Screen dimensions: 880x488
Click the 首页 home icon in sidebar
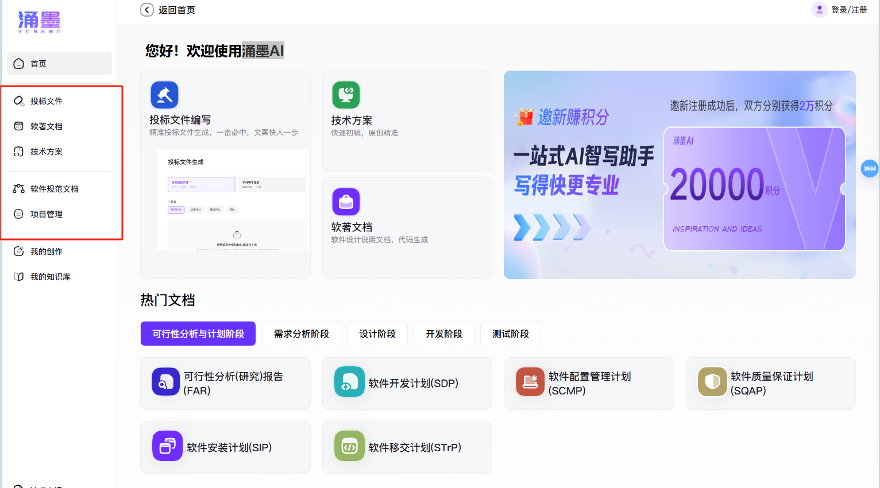point(19,64)
